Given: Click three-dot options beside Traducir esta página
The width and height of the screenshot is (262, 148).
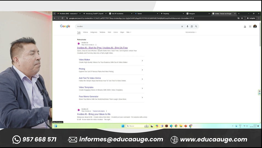Looking at the screenshot, I should tap(106, 111).
